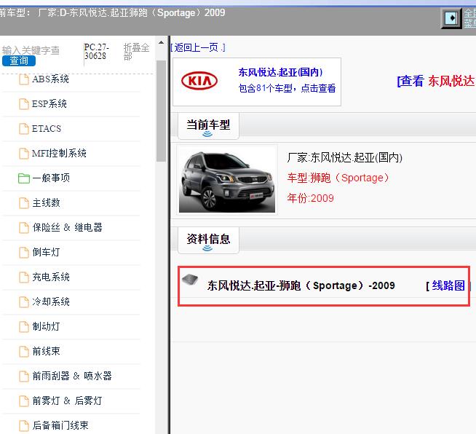Open 东风悦达.起亚(国内) brand link
This screenshot has width=476, height=434.
point(280,72)
